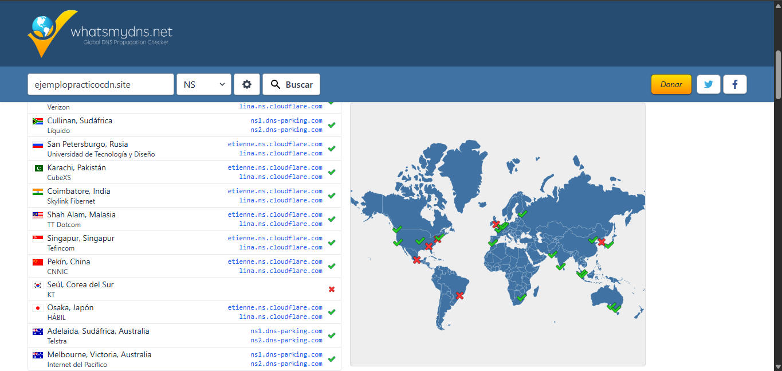
Task: Select 'Seúl, Corea del Sur' location text
Action: tap(81, 285)
